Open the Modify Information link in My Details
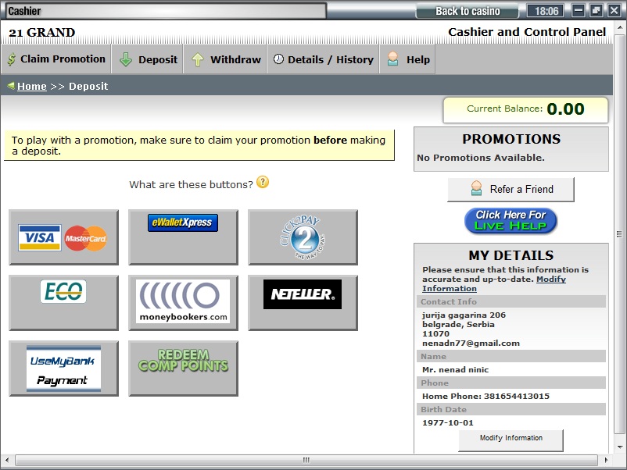The height and width of the screenshot is (470, 627). [494, 283]
